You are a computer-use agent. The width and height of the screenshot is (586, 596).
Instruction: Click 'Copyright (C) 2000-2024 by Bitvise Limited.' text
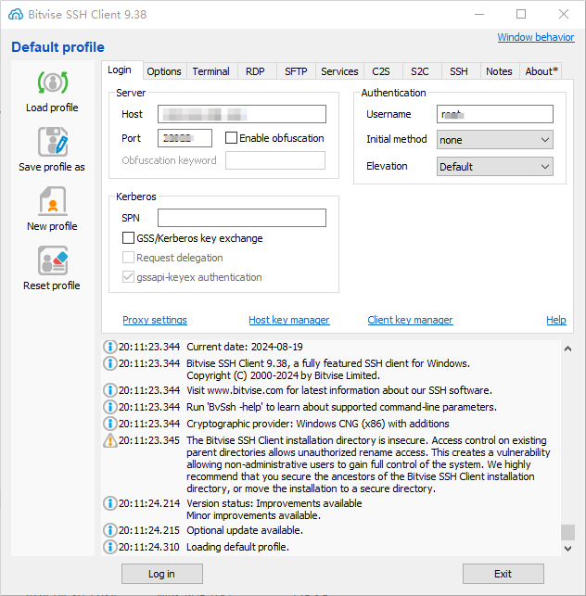pos(284,375)
